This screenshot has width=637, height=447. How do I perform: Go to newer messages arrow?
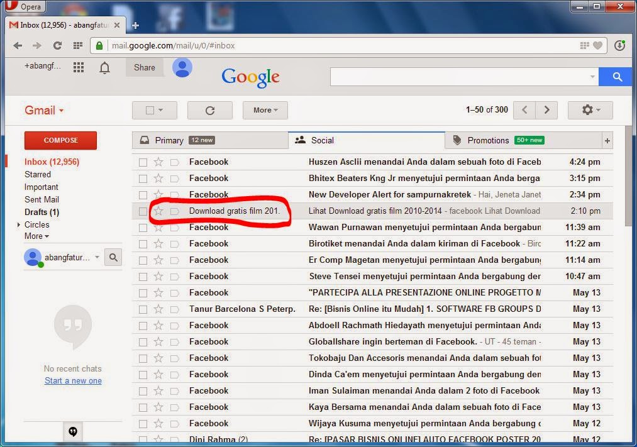tap(524, 110)
